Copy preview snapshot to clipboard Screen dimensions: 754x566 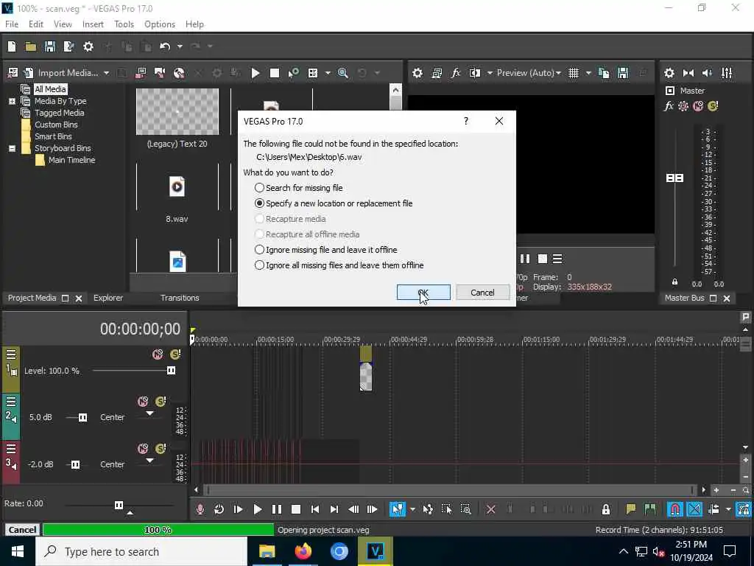point(604,73)
